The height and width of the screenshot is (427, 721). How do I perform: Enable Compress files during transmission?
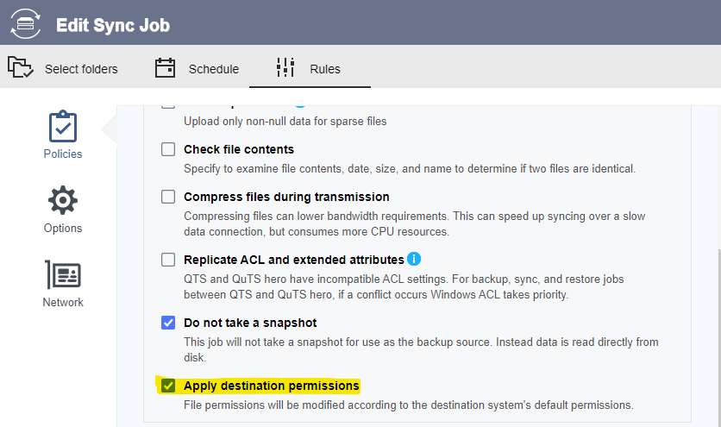(168, 197)
